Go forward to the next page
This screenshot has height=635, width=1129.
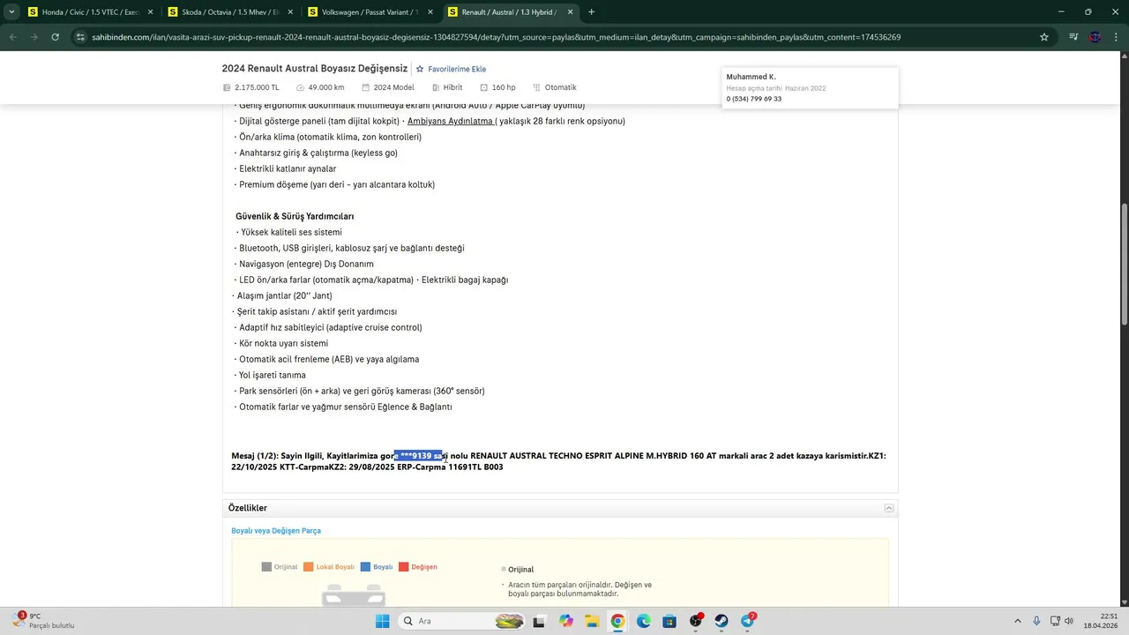34,37
